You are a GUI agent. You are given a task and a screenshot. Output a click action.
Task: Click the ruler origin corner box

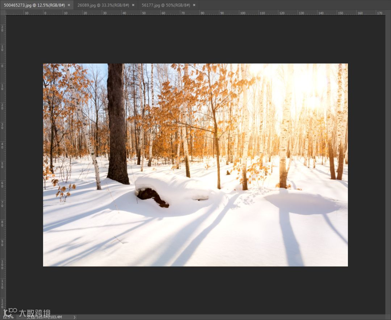3,13
